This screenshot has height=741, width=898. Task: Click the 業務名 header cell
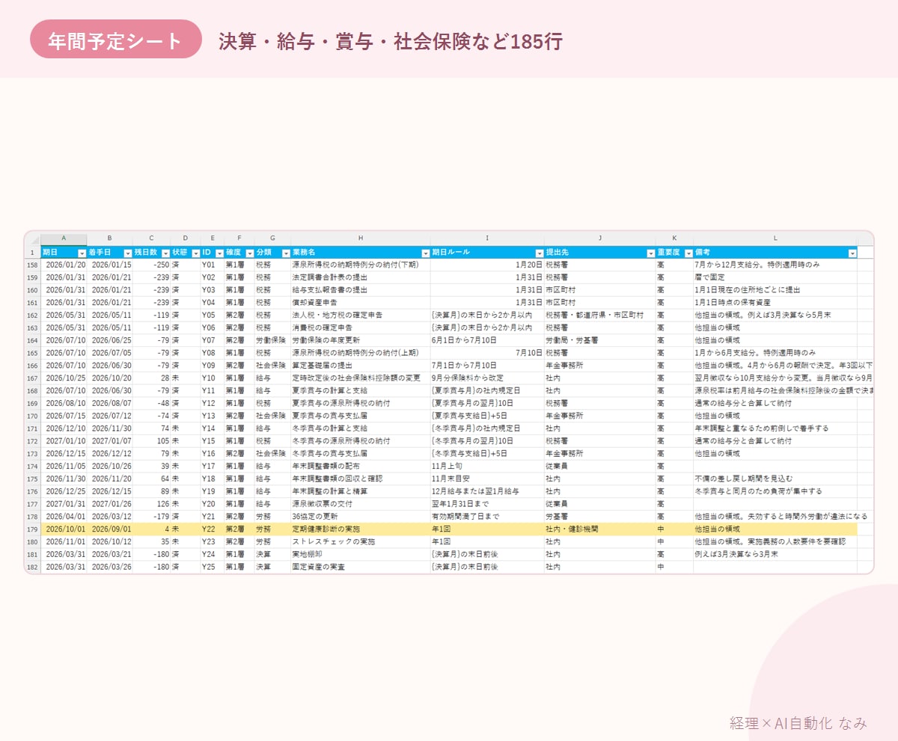click(x=361, y=253)
